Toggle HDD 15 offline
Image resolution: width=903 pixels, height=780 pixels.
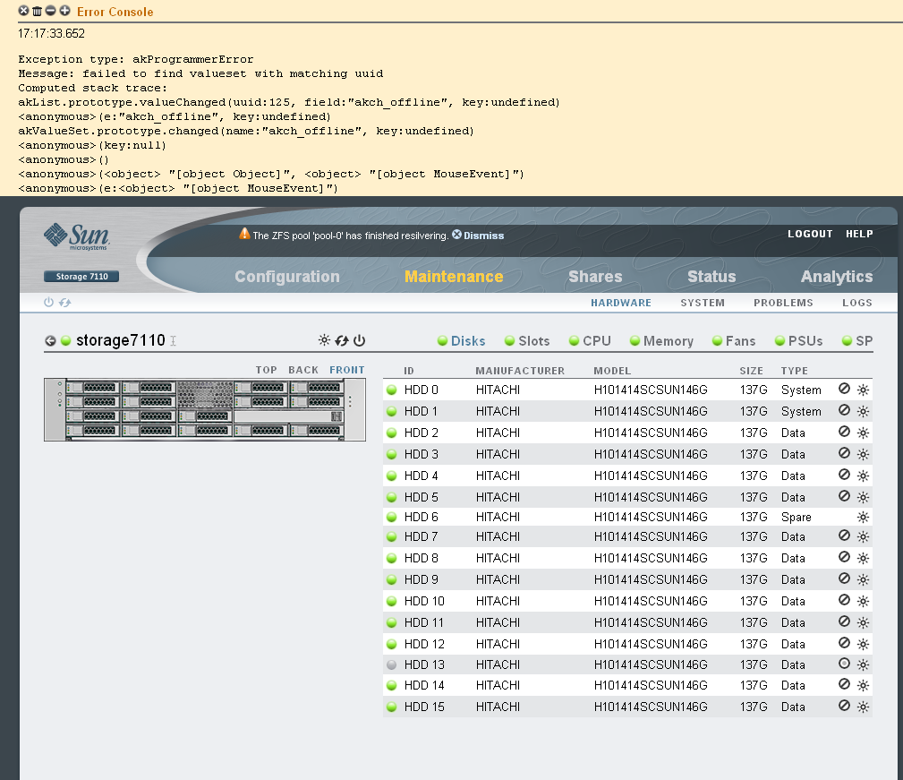coord(844,706)
